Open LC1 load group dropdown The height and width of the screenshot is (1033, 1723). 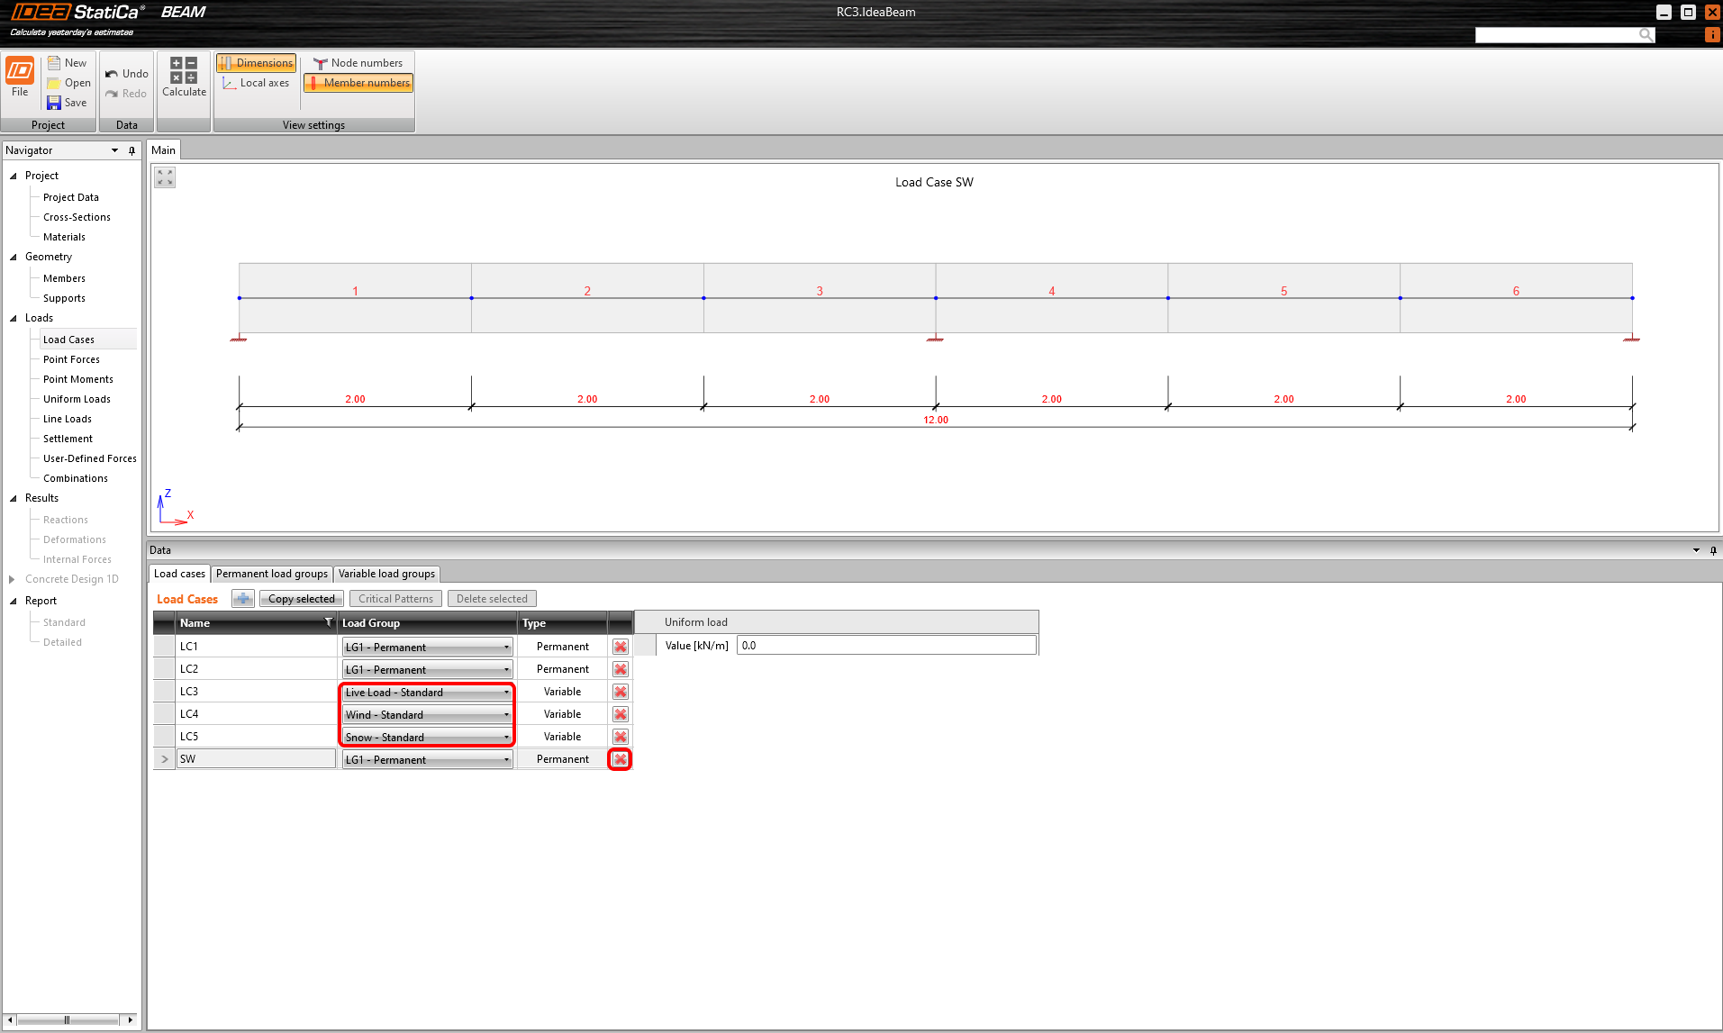427,647
